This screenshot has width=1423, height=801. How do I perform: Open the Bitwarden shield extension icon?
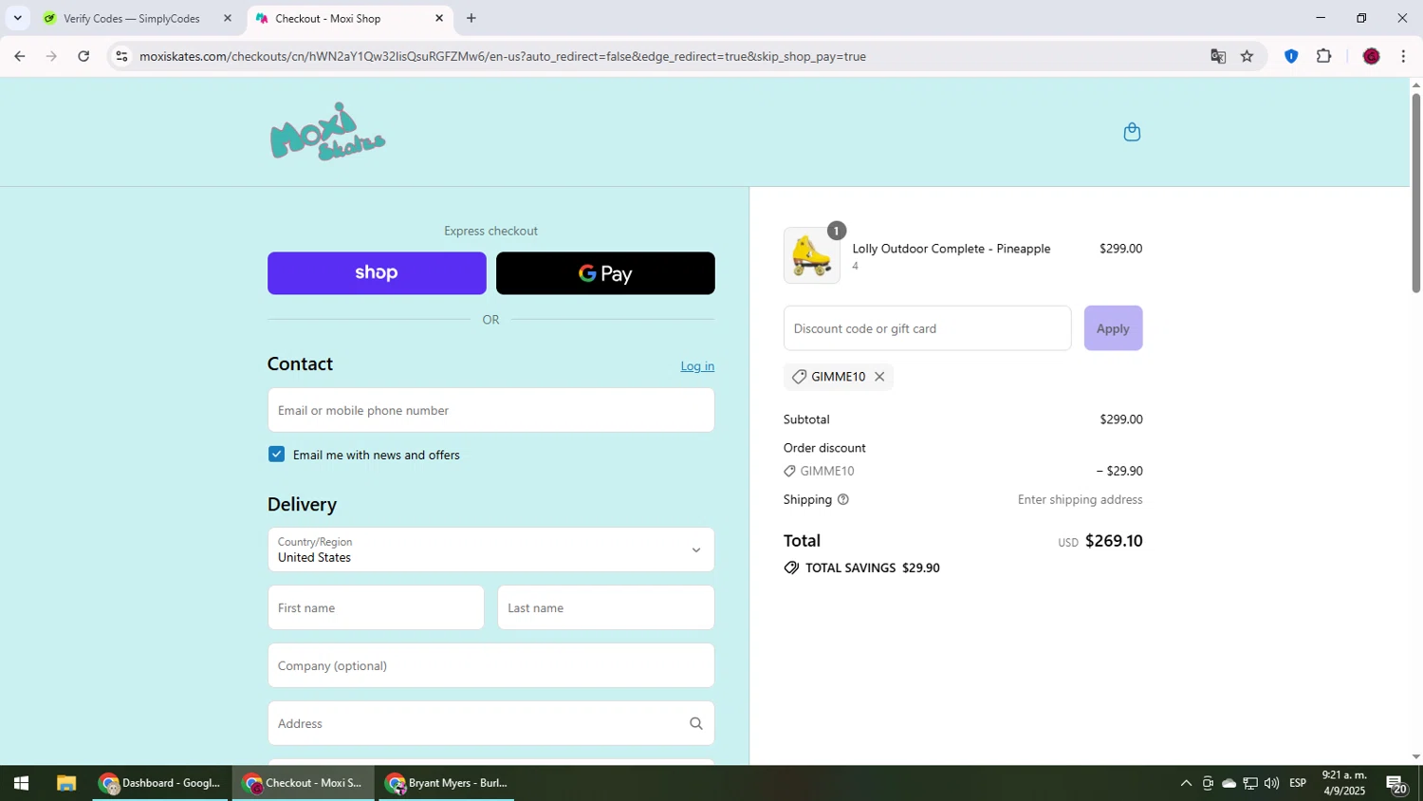[1290, 56]
